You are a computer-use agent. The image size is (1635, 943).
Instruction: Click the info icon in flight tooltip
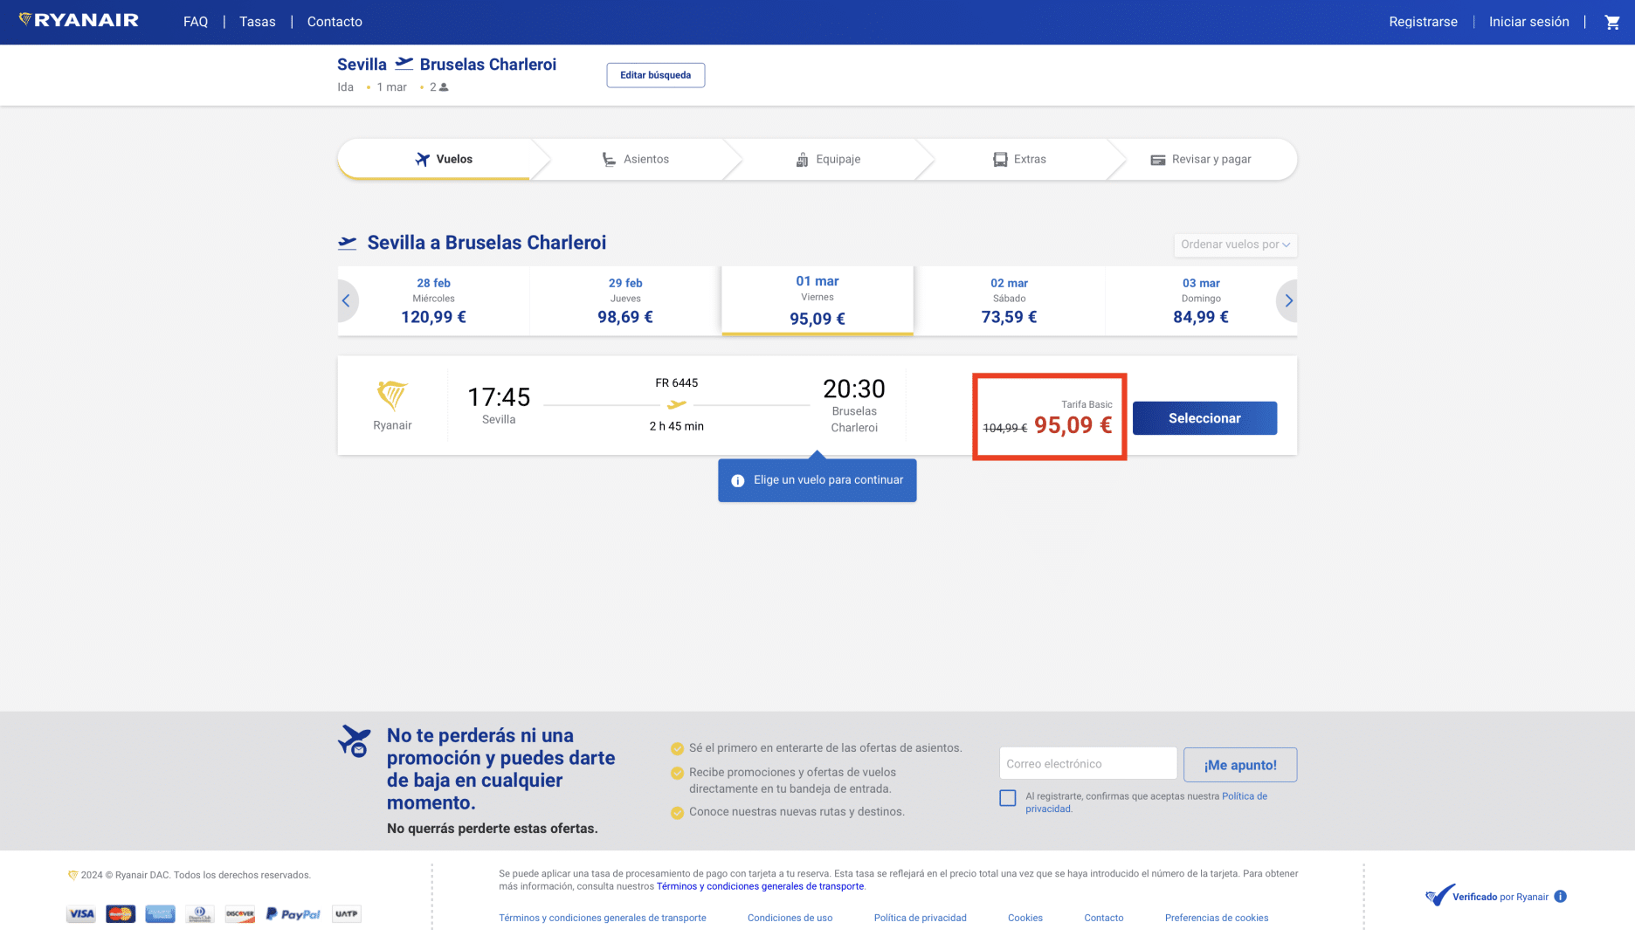(738, 480)
